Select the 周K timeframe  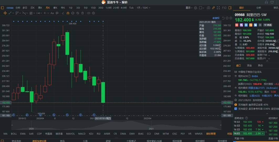click(x=40, y=8)
